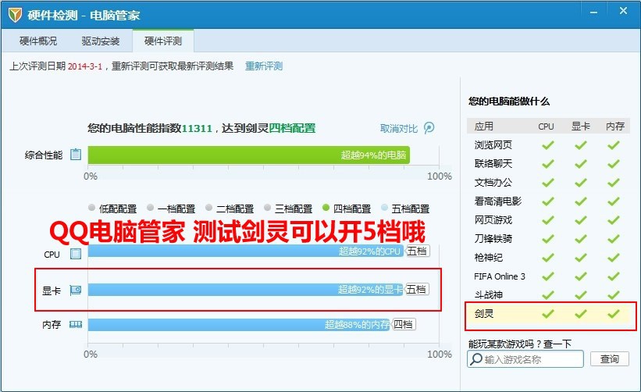Click the 查询 button
641x392 pixels.
610,359
